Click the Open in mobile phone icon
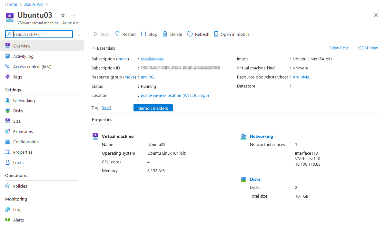Viewport: 385px width, 227px height. pos(216,34)
